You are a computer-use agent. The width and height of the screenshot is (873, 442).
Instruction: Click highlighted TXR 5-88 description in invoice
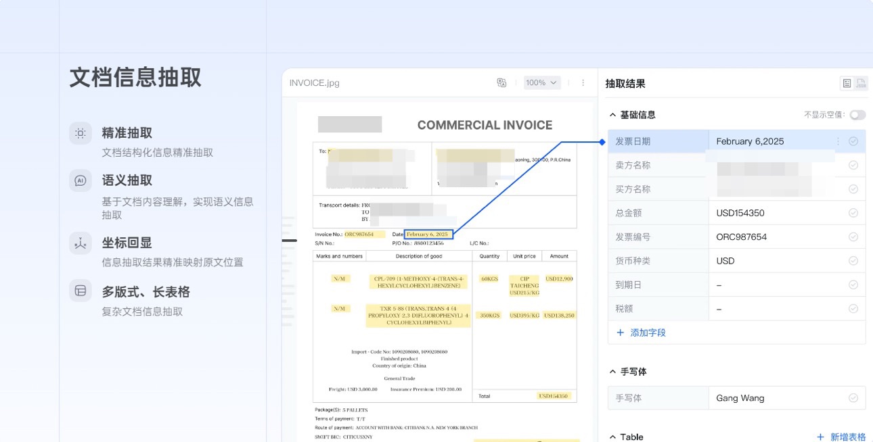point(418,316)
